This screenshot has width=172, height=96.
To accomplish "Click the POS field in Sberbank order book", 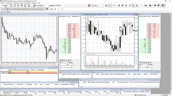I will [x=65, y=62].
